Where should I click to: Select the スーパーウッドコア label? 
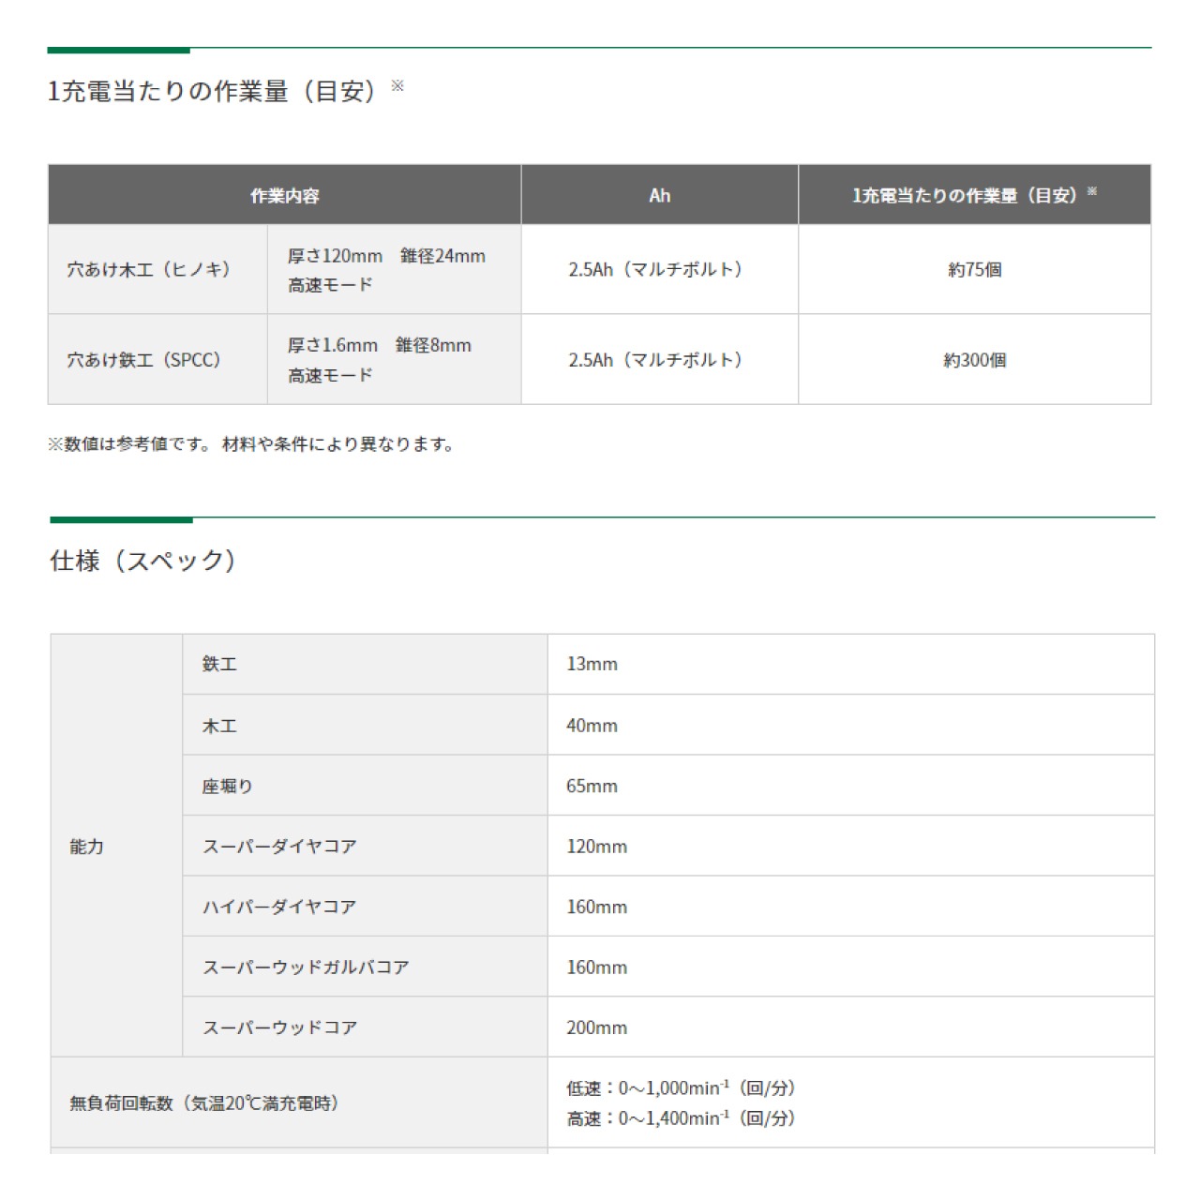pyautogui.click(x=279, y=1027)
